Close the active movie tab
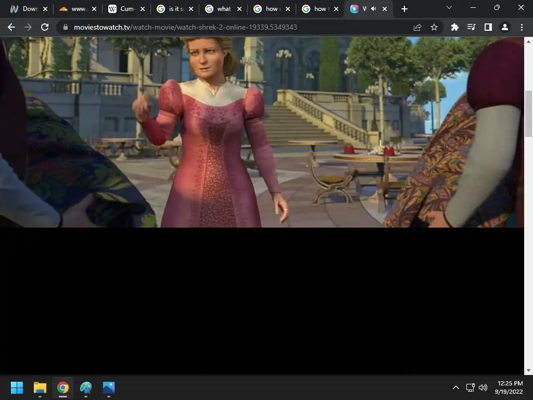The height and width of the screenshot is (400, 533). pos(385,9)
